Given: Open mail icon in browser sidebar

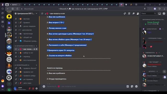Looking at the screenshot, I should (x=3, y=81).
